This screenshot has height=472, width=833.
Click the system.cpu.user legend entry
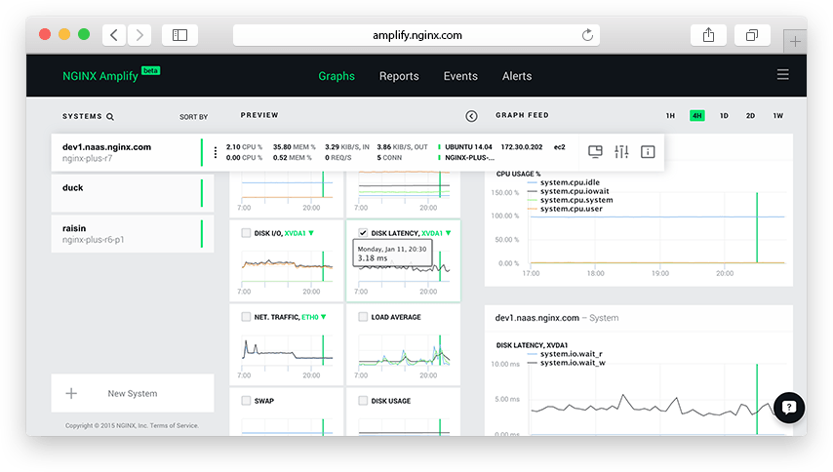coord(566,210)
